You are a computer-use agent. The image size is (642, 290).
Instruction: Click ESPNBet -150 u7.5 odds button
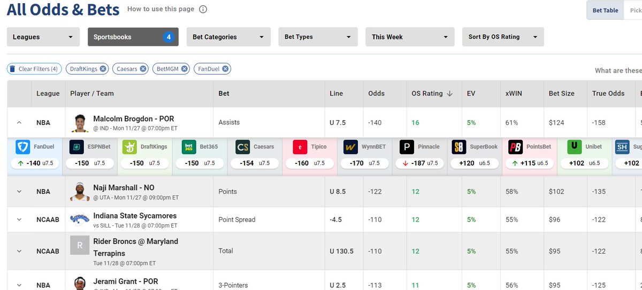[x=90, y=163]
